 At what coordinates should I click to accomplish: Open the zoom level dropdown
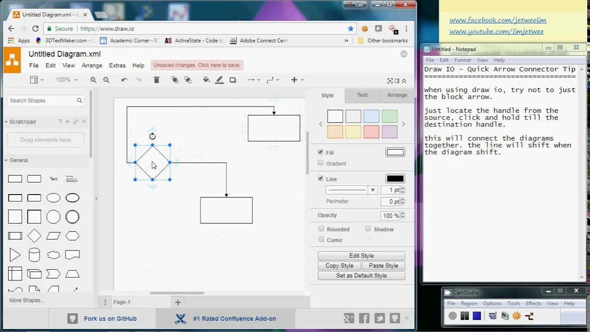[x=66, y=80]
